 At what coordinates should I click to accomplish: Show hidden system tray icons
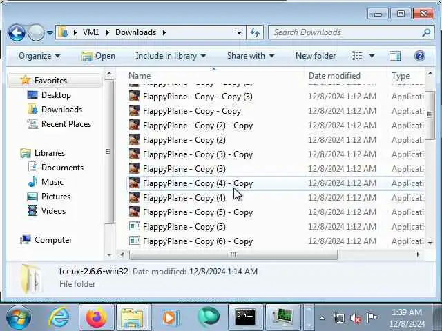tap(323, 319)
